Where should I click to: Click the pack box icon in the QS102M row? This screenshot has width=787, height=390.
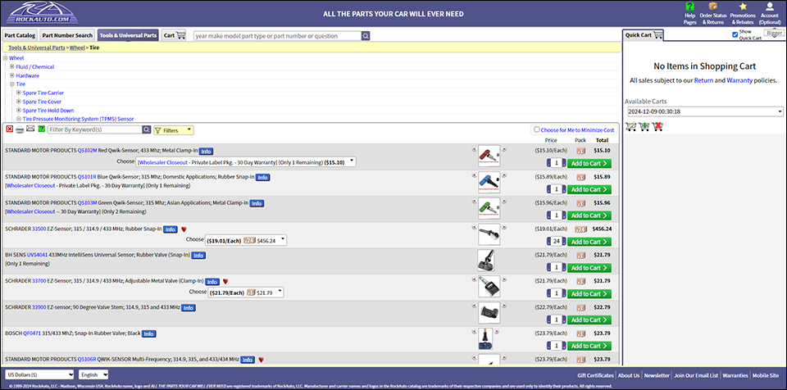(580, 151)
